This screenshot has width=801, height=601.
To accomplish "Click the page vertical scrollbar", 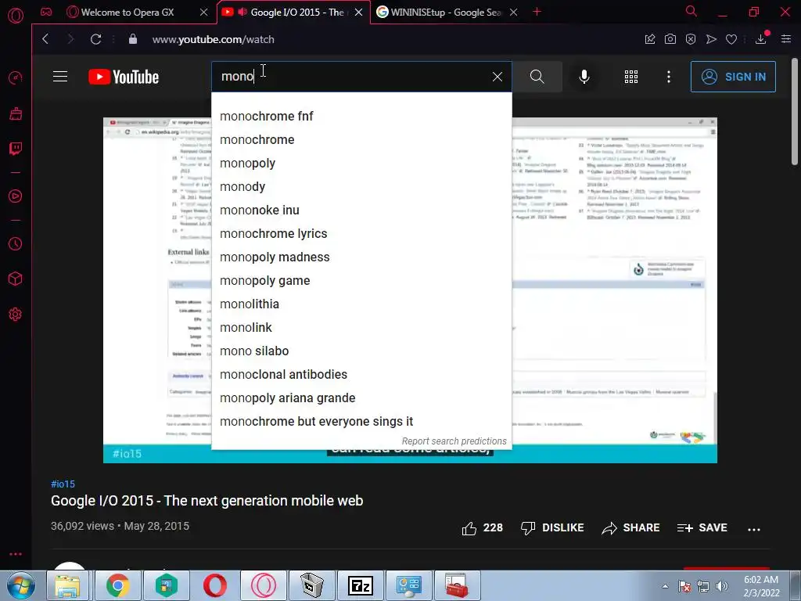I will click(x=796, y=113).
